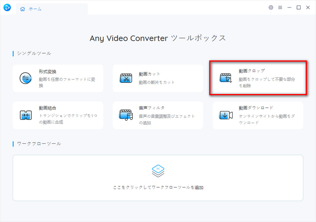Click 動画を任意のフォーマットに変換 description
316x222 pixels.
point(67,83)
